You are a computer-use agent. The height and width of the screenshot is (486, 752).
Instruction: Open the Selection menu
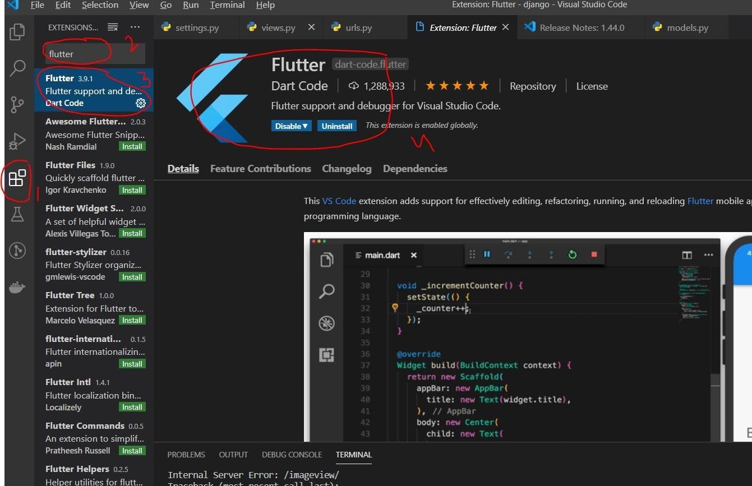pos(100,5)
